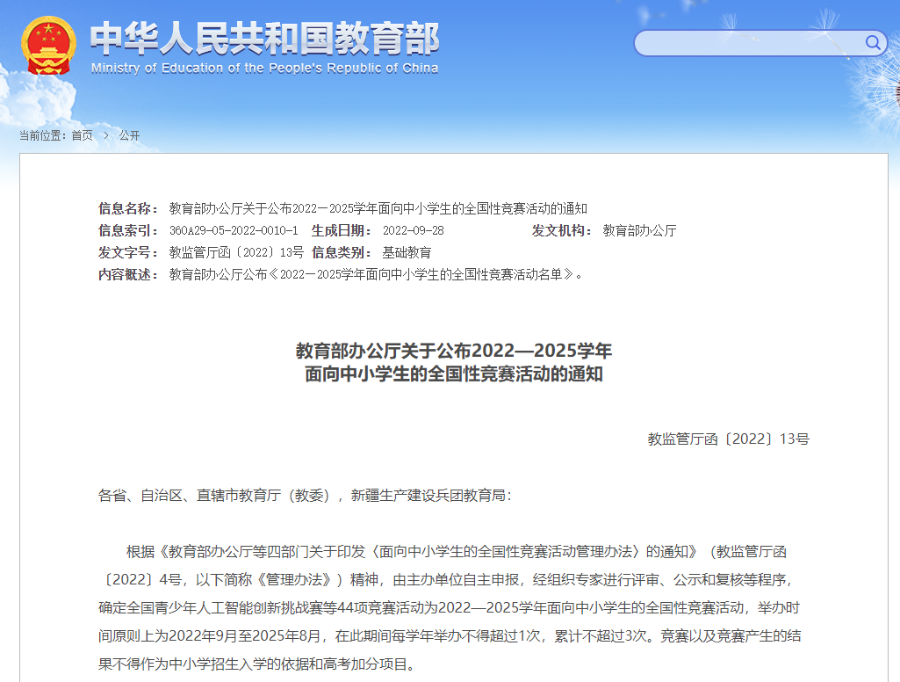This screenshot has width=900, height=682.
Task: Click the 教育部办公厅 issuing agency value
Action: pyautogui.click(x=639, y=230)
